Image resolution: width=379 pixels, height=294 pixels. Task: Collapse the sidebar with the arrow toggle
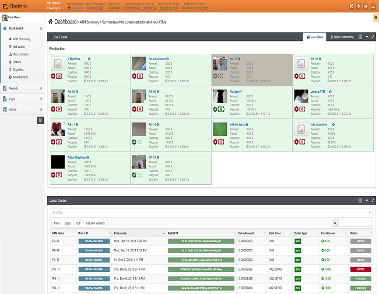click(40, 120)
